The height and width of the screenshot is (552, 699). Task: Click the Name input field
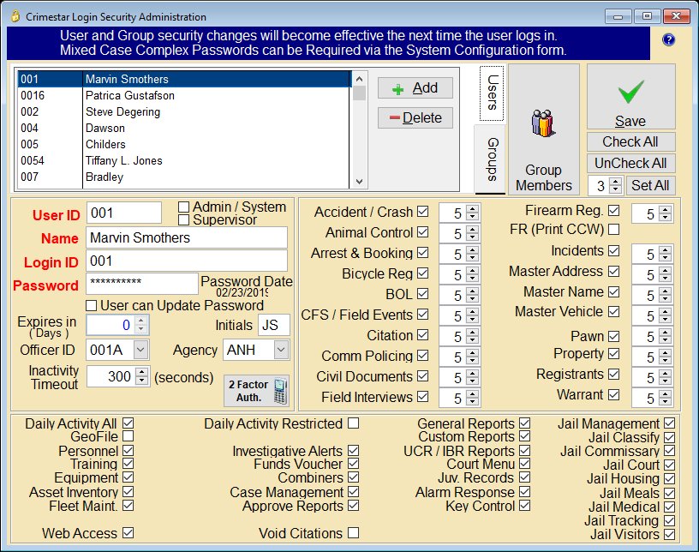point(187,237)
